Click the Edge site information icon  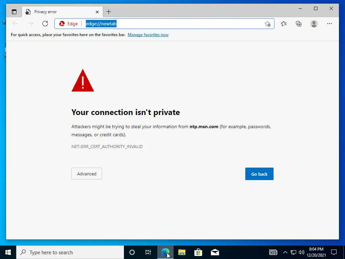(x=68, y=24)
